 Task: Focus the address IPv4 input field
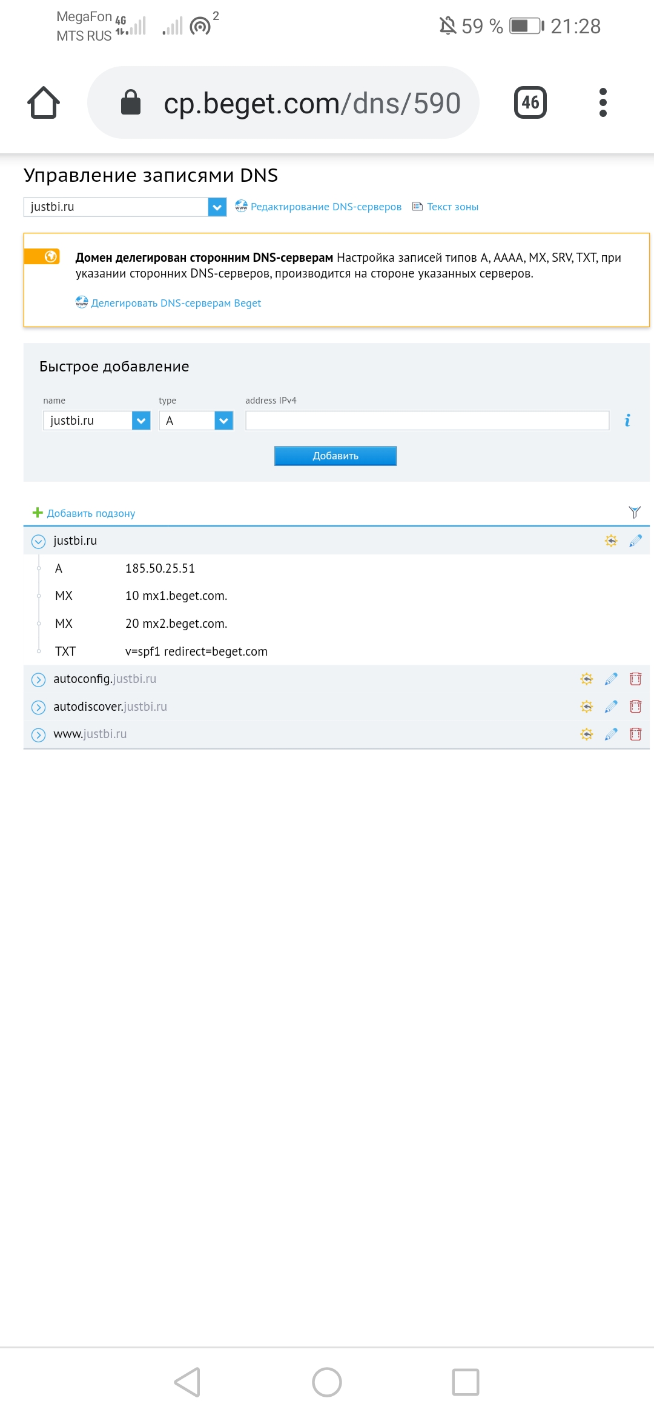tap(427, 421)
